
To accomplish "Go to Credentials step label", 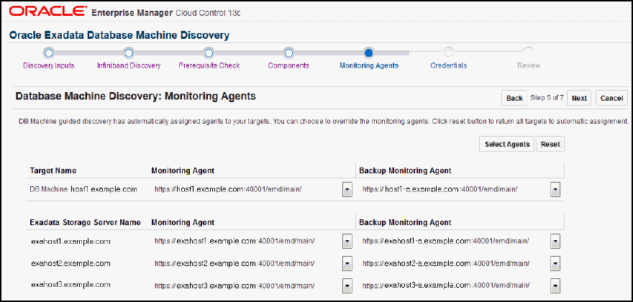I will pyautogui.click(x=449, y=65).
